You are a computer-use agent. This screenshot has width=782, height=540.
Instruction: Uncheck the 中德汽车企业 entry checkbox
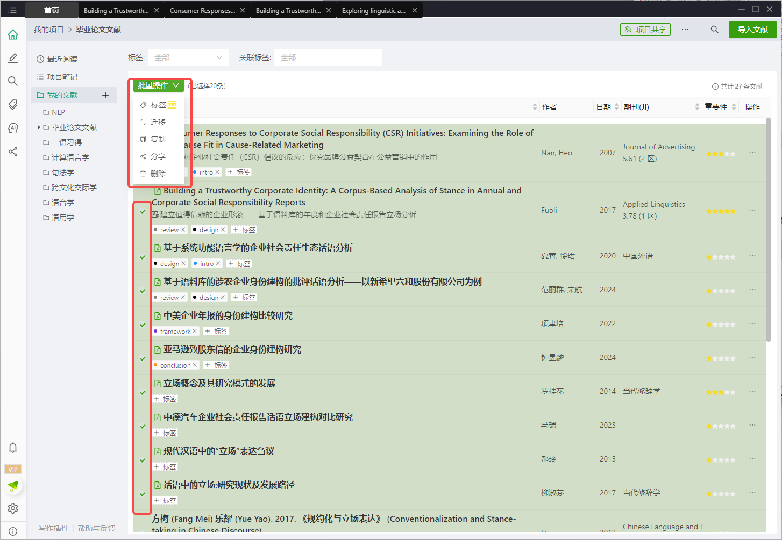tap(143, 426)
